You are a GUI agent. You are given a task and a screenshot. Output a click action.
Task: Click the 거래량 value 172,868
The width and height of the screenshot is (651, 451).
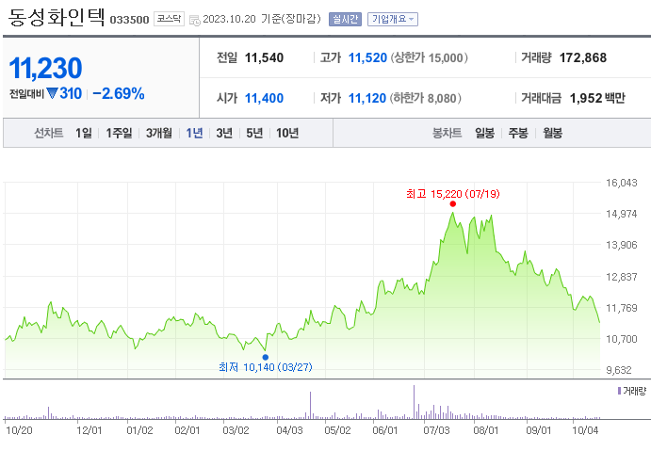[583, 57]
